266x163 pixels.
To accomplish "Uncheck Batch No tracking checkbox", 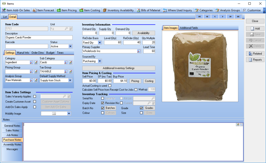I will pos(102,108).
